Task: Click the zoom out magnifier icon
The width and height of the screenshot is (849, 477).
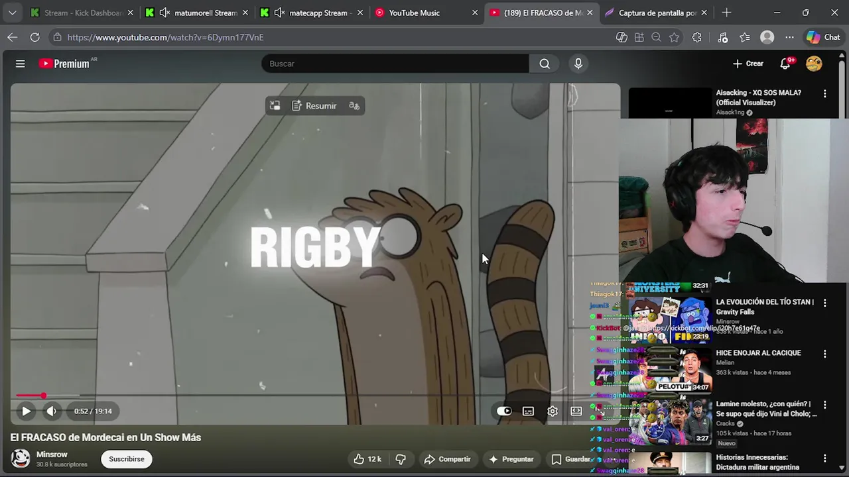Action: click(657, 37)
